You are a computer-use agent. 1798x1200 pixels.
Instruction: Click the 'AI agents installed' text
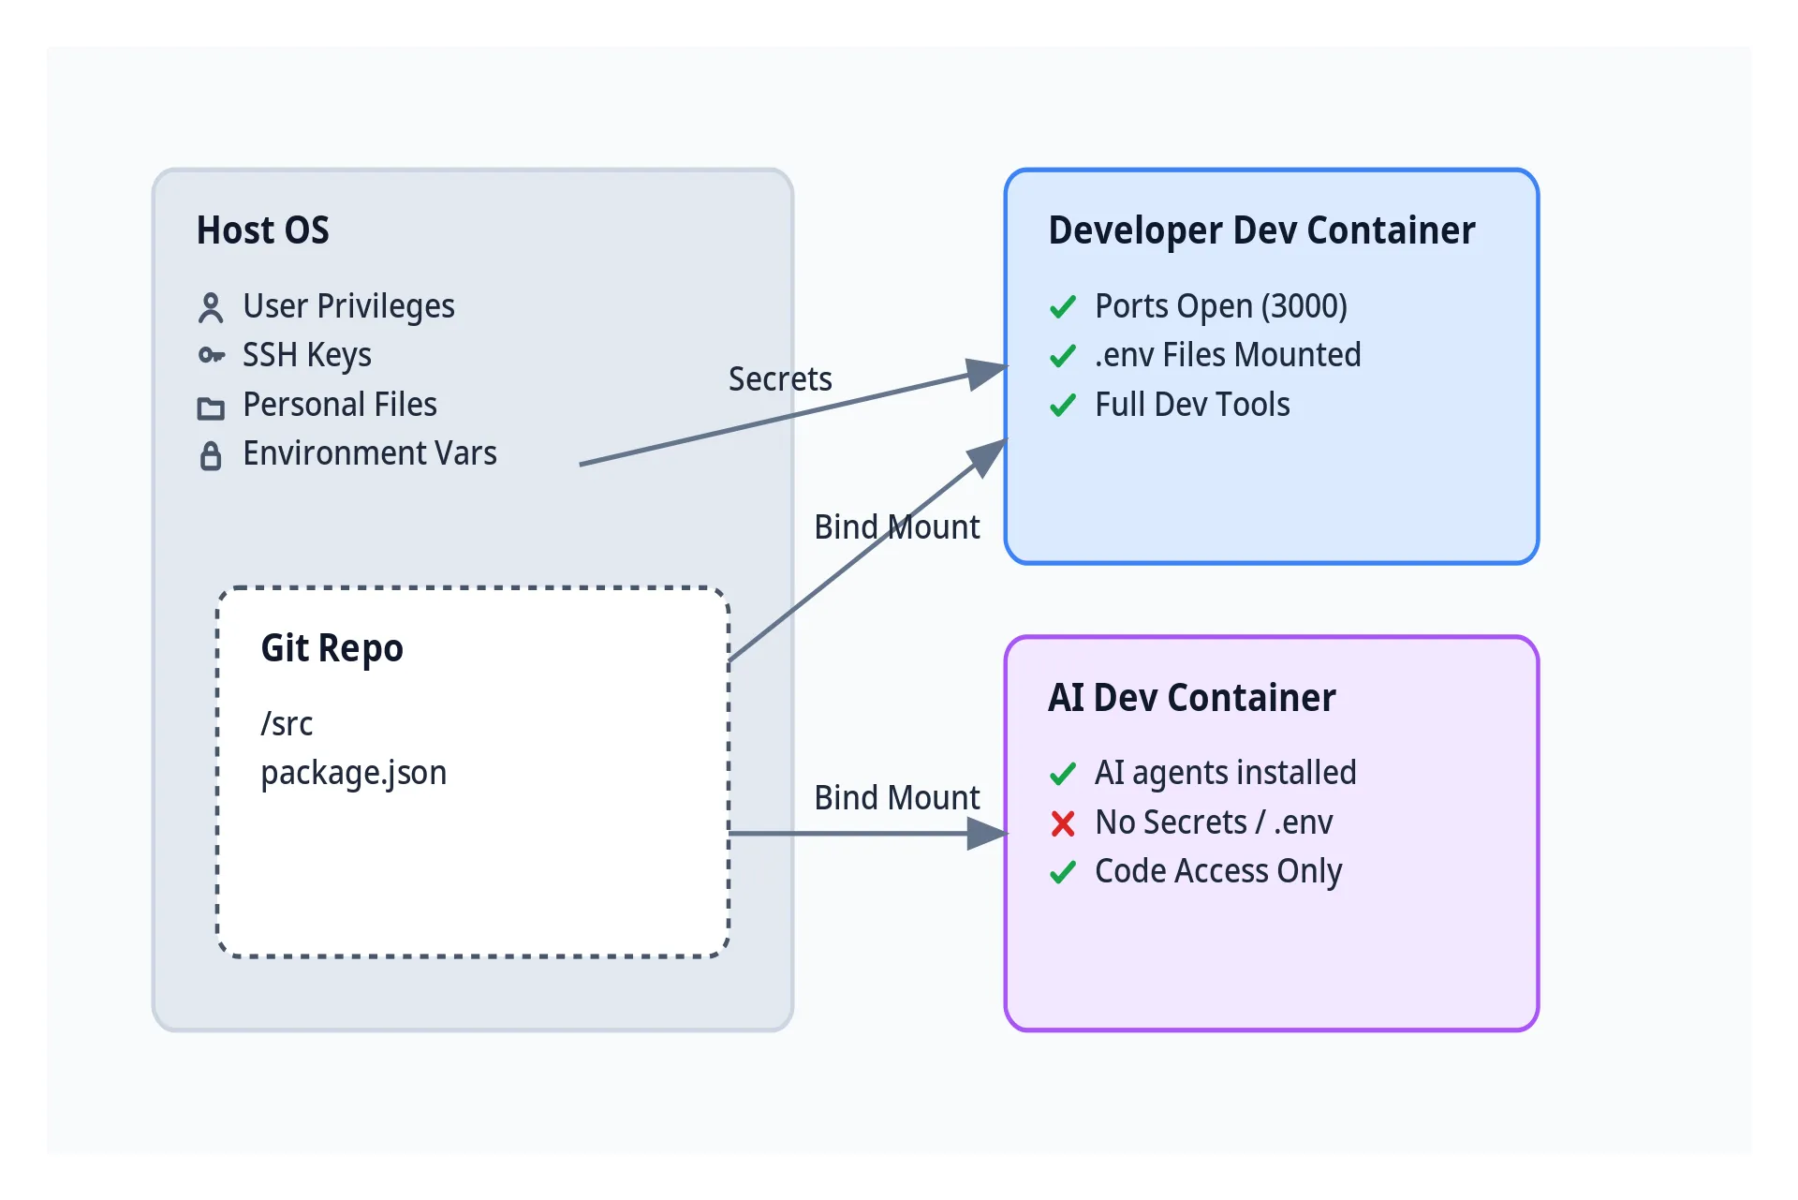pyautogui.click(x=1226, y=774)
